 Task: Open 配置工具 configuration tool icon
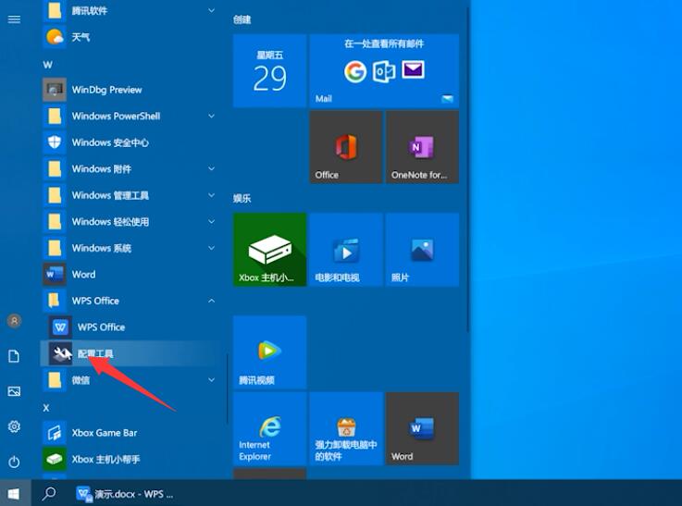(x=60, y=353)
